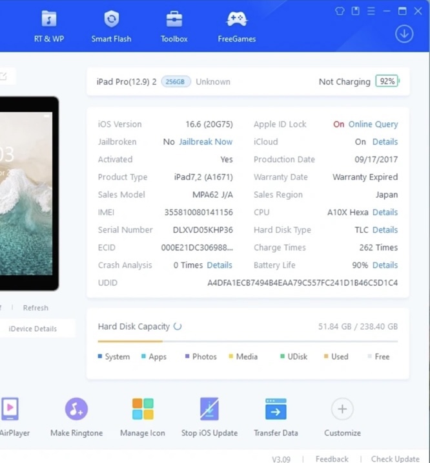The height and width of the screenshot is (463, 430).
Task: Open the RT & WP section
Action: click(49, 27)
